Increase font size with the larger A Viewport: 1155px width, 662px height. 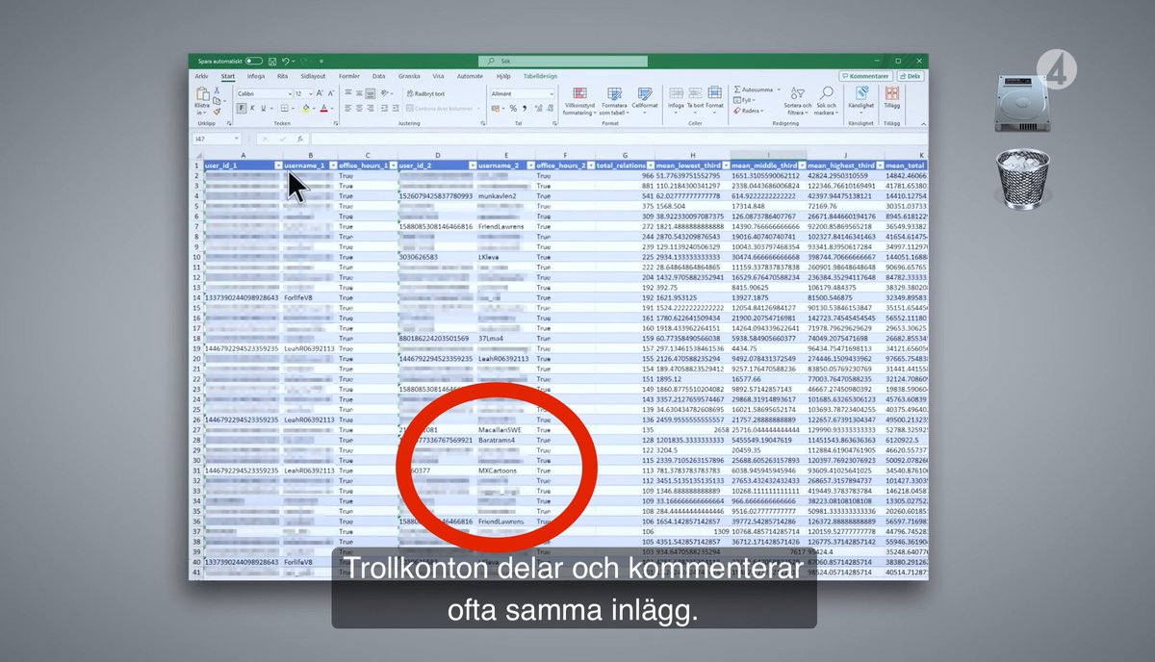(x=320, y=93)
